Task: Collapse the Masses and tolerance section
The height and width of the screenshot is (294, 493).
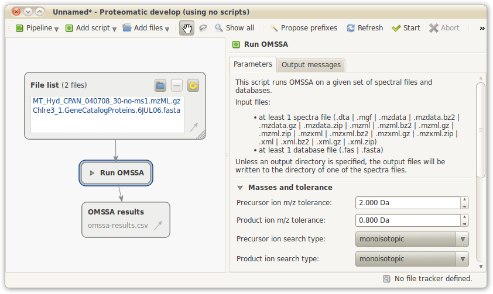Action: click(240, 188)
